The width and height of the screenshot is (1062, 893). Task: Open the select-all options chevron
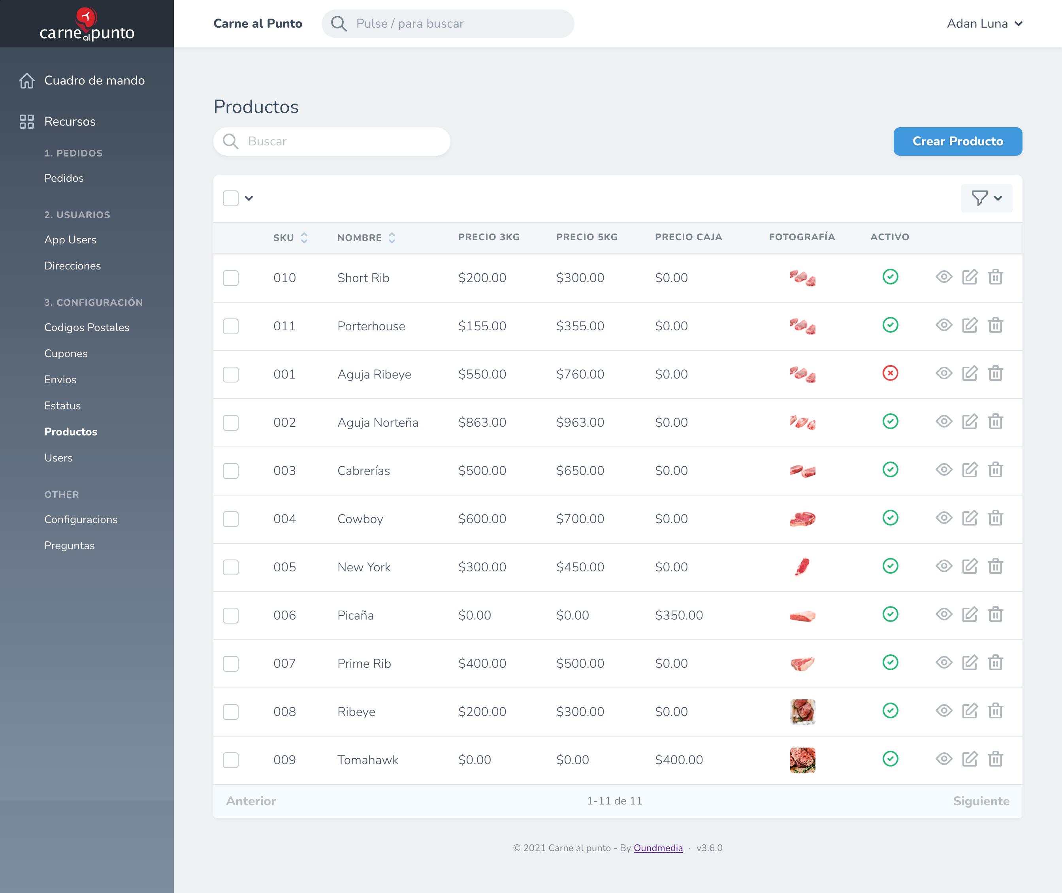point(249,198)
